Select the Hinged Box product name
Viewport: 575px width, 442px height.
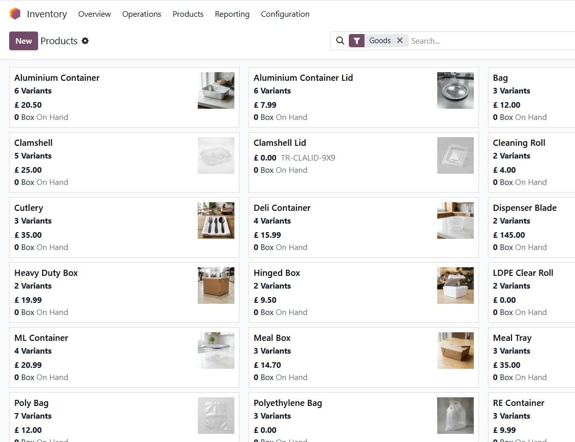point(277,273)
